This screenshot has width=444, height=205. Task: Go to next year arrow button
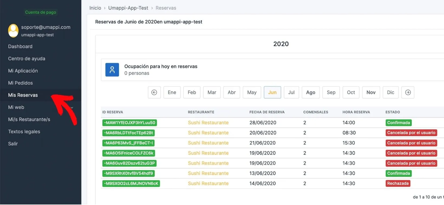coord(408,92)
